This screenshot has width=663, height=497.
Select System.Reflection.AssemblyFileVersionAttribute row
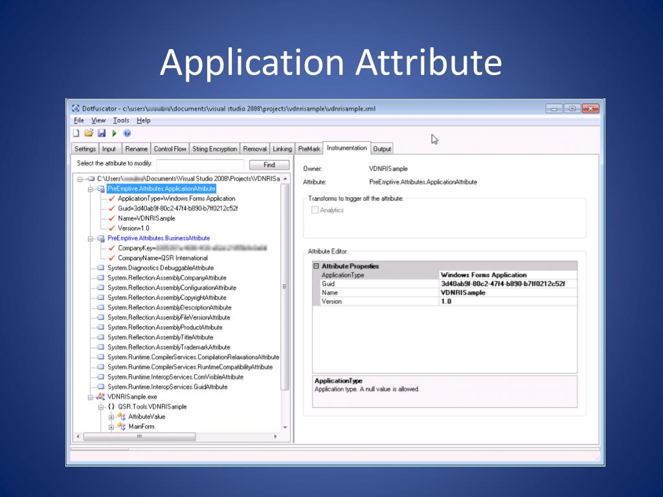(169, 317)
